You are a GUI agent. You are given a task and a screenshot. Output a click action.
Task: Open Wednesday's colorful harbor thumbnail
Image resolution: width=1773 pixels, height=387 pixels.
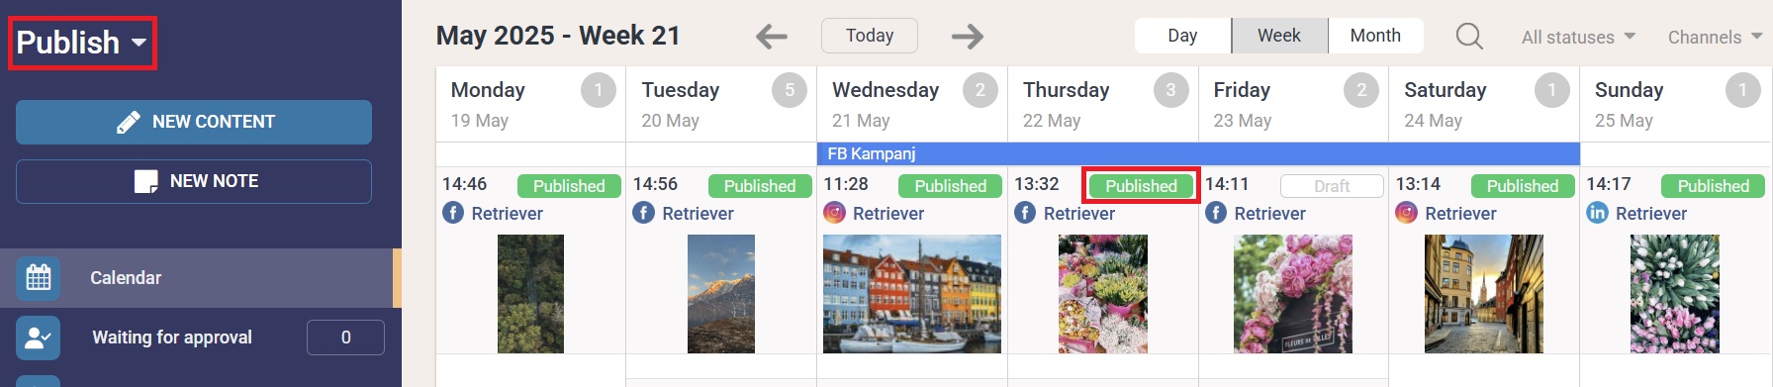click(912, 294)
